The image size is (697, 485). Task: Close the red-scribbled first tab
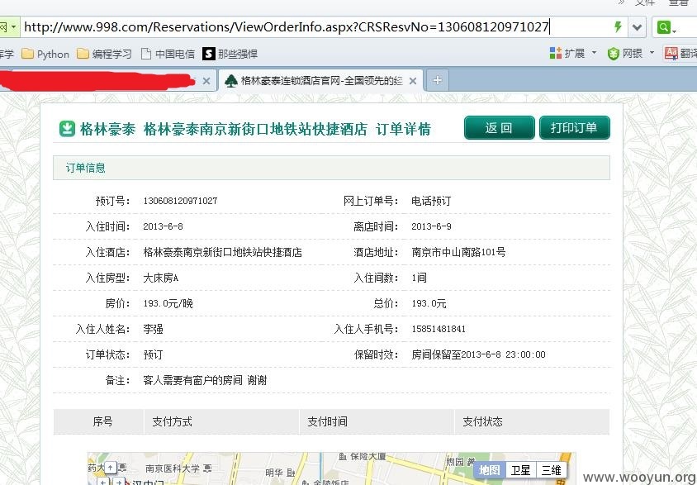(206, 81)
